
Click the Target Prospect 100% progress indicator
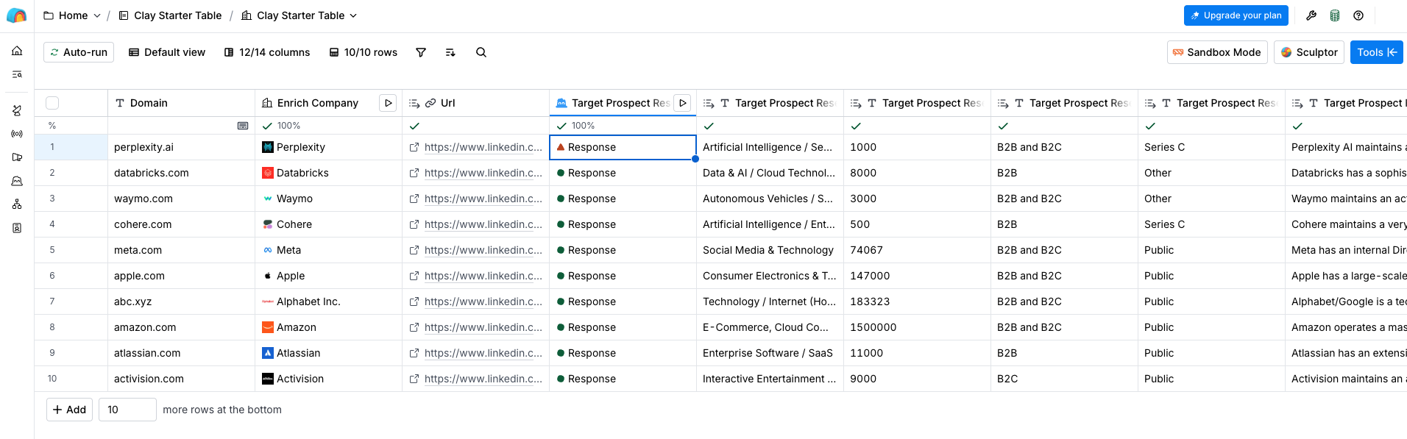[x=575, y=126]
